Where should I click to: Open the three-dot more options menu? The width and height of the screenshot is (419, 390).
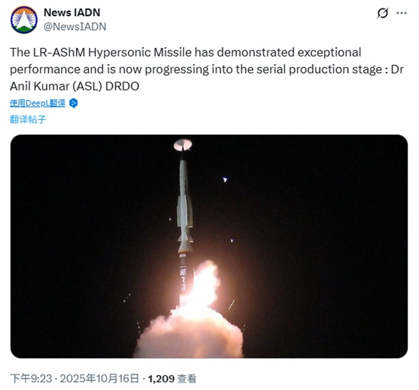coord(401,13)
